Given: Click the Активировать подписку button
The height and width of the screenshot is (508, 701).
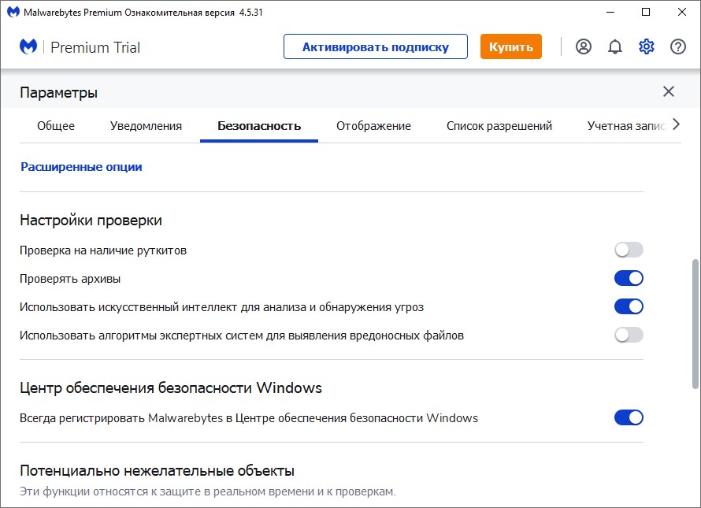Looking at the screenshot, I should pos(376,46).
